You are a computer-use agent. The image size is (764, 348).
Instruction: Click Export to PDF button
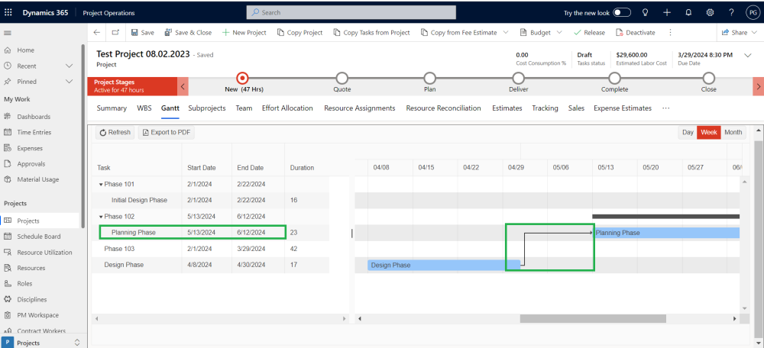coord(167,133)
